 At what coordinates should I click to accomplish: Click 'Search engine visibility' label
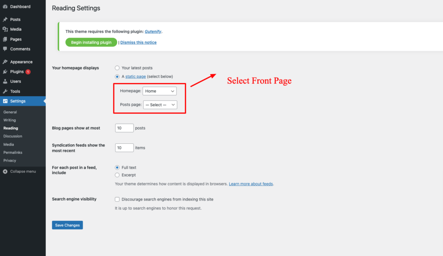tap(74, 199)
